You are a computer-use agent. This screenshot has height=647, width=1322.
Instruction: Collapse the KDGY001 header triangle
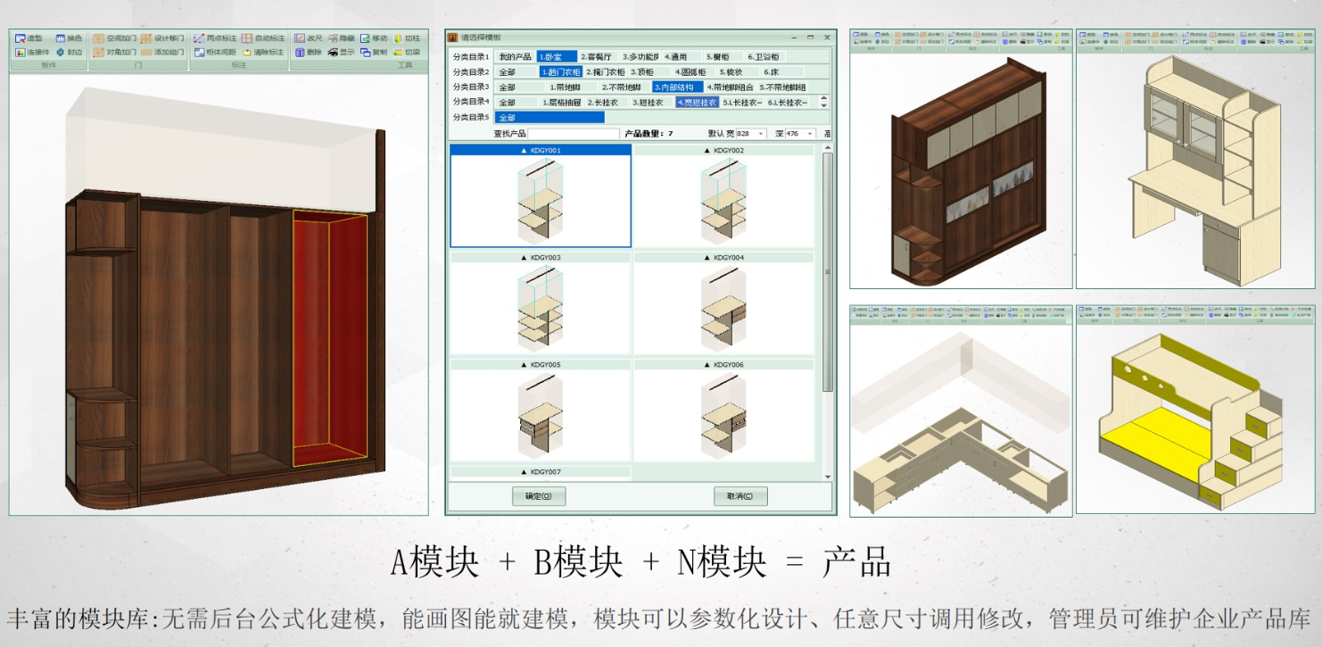coord(525,151)
